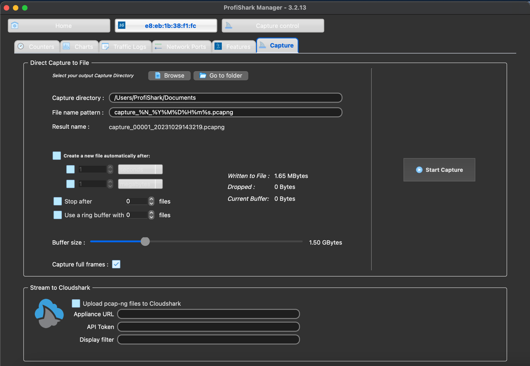Click Stop after files stepper arrows
The height and width of the screenshot is (366, 530).
point(151,201)
